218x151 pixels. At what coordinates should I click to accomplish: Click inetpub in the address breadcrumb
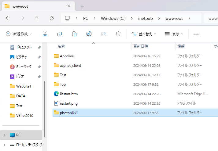[x=146, y=18]
